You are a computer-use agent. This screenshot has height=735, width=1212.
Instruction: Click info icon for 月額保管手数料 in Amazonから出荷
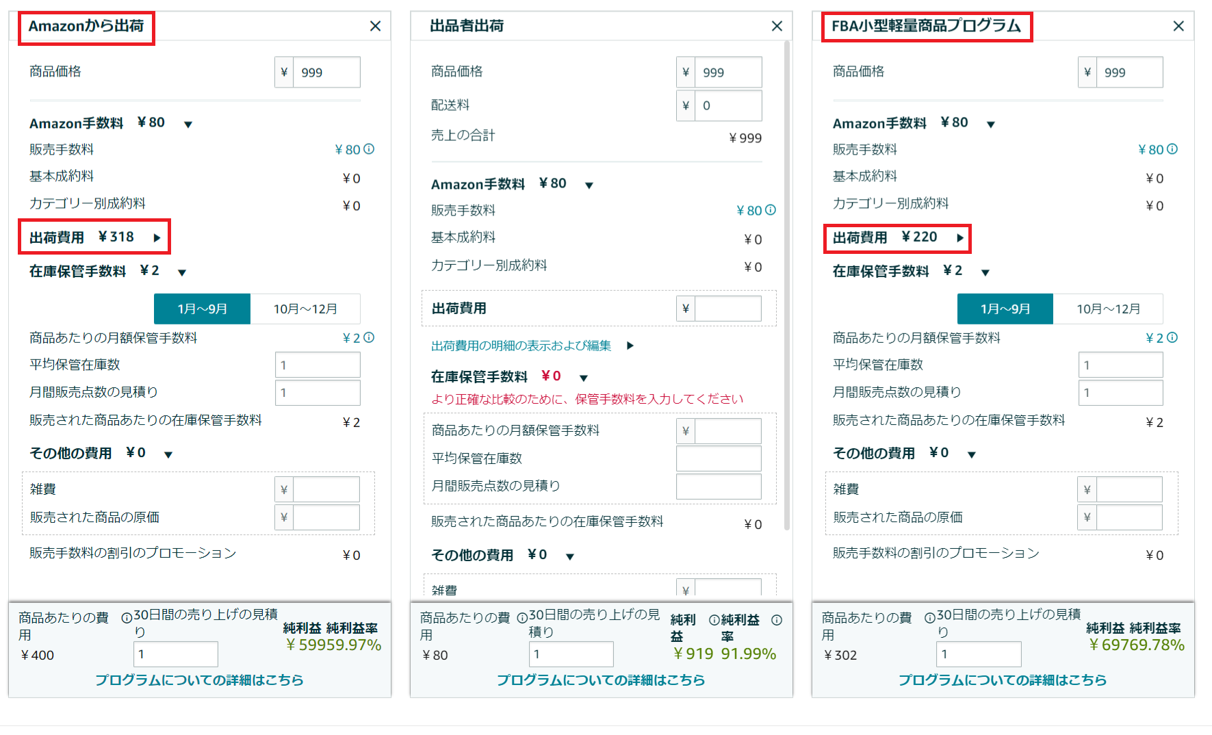point(369,337)
